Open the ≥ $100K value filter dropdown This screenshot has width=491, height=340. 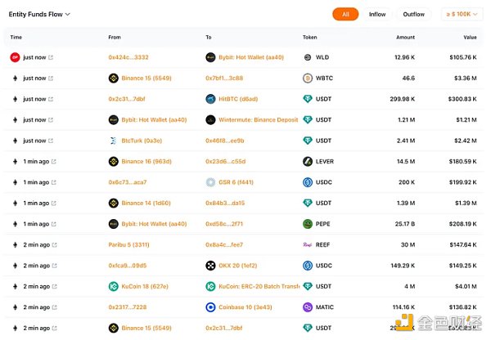pyautogui.click(x=462, y=14)
